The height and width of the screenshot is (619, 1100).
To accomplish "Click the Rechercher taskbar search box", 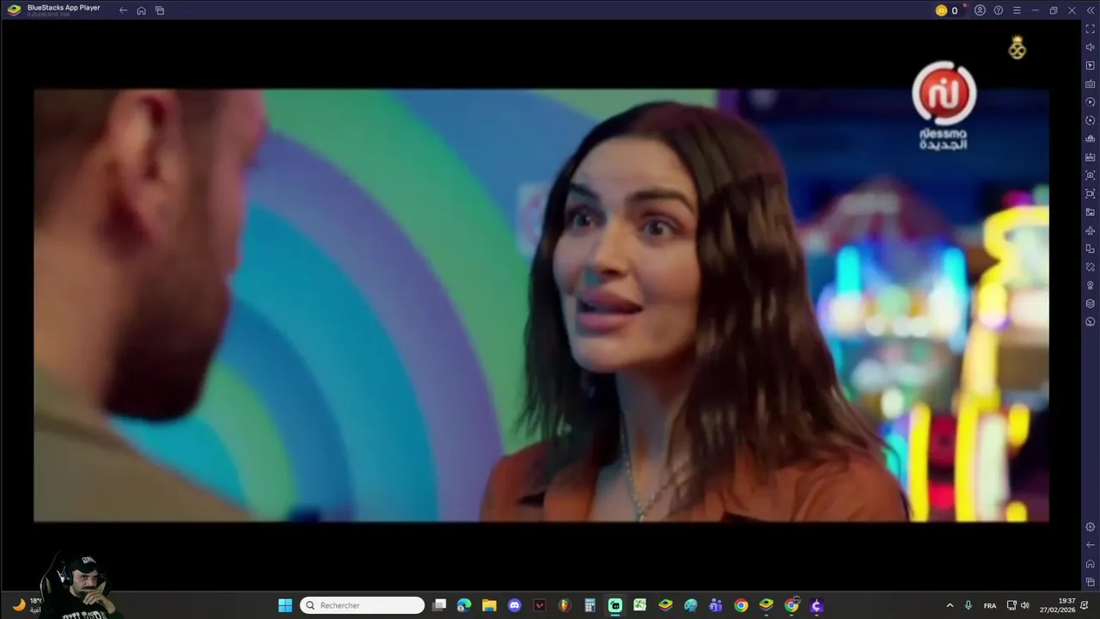I will pyautogui.click(x=362, y=605).
